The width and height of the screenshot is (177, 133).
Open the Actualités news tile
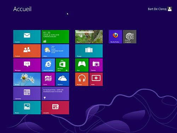[x=55, y=107]
